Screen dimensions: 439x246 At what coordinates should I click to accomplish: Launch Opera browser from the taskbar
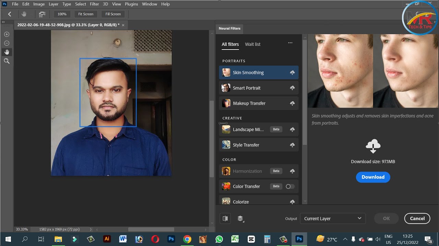click(x=155, y=239)
